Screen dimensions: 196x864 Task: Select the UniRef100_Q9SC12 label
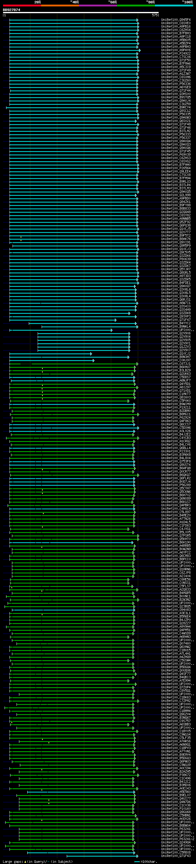tap(176, 111)
